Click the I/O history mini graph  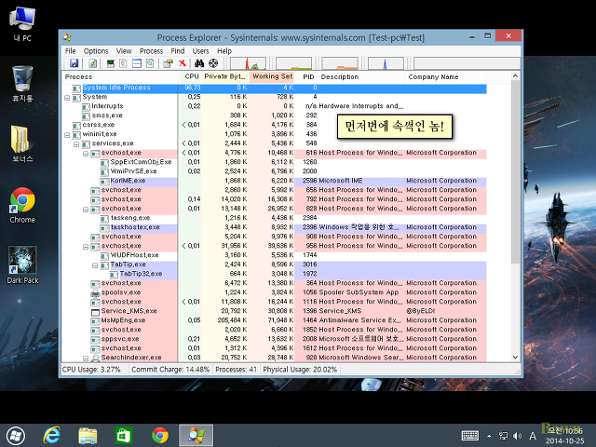coord(386,63)
